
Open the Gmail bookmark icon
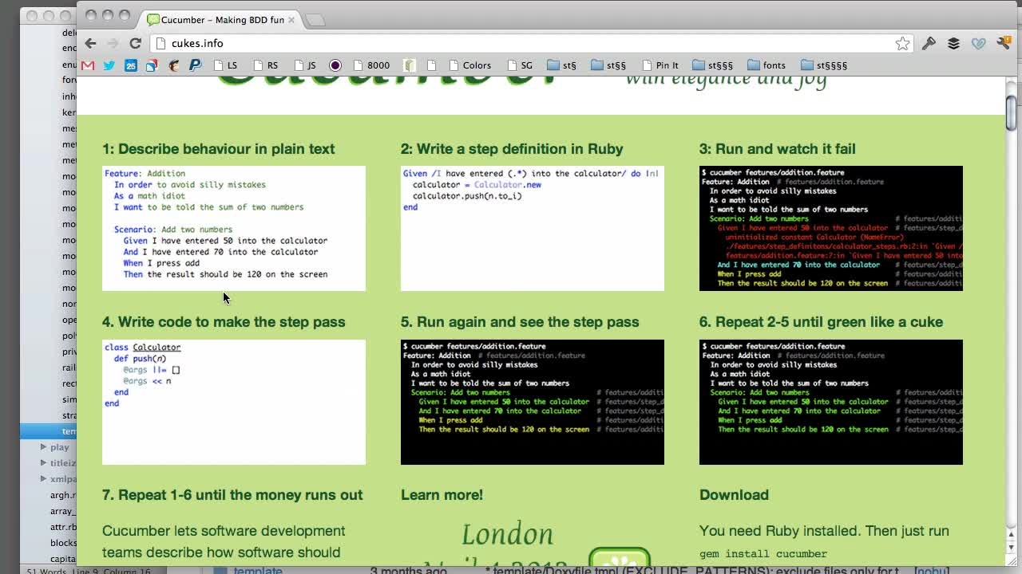(88, 65)
